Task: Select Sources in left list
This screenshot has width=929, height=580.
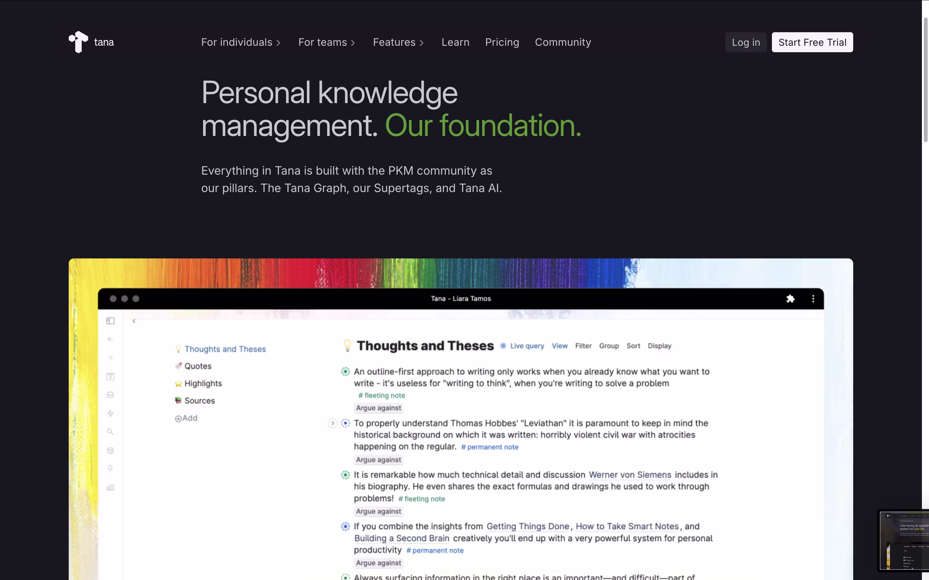Action: point(200,401)
